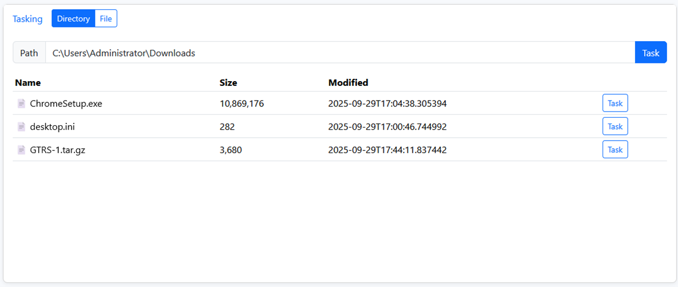Screen dimensions: 678x287
Task: Select the GTRS-1.tar.gz file name
Action: [59, 150]
